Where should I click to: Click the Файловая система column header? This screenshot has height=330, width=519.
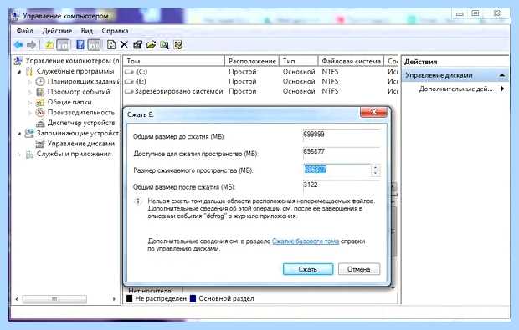pos(351,61)
